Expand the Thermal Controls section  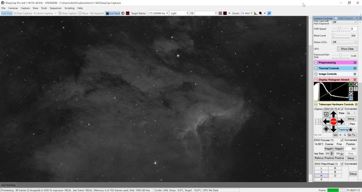316,69
